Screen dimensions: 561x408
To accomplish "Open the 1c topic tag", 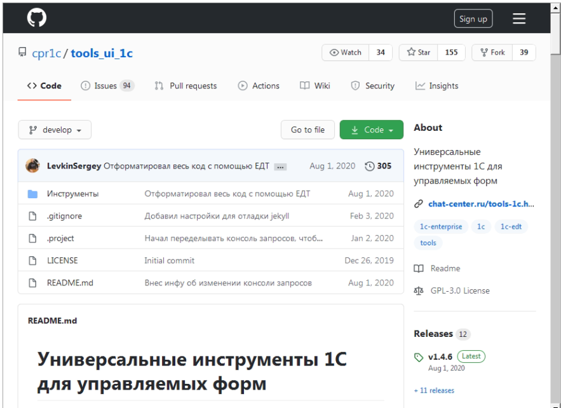I will click(481, 226).
